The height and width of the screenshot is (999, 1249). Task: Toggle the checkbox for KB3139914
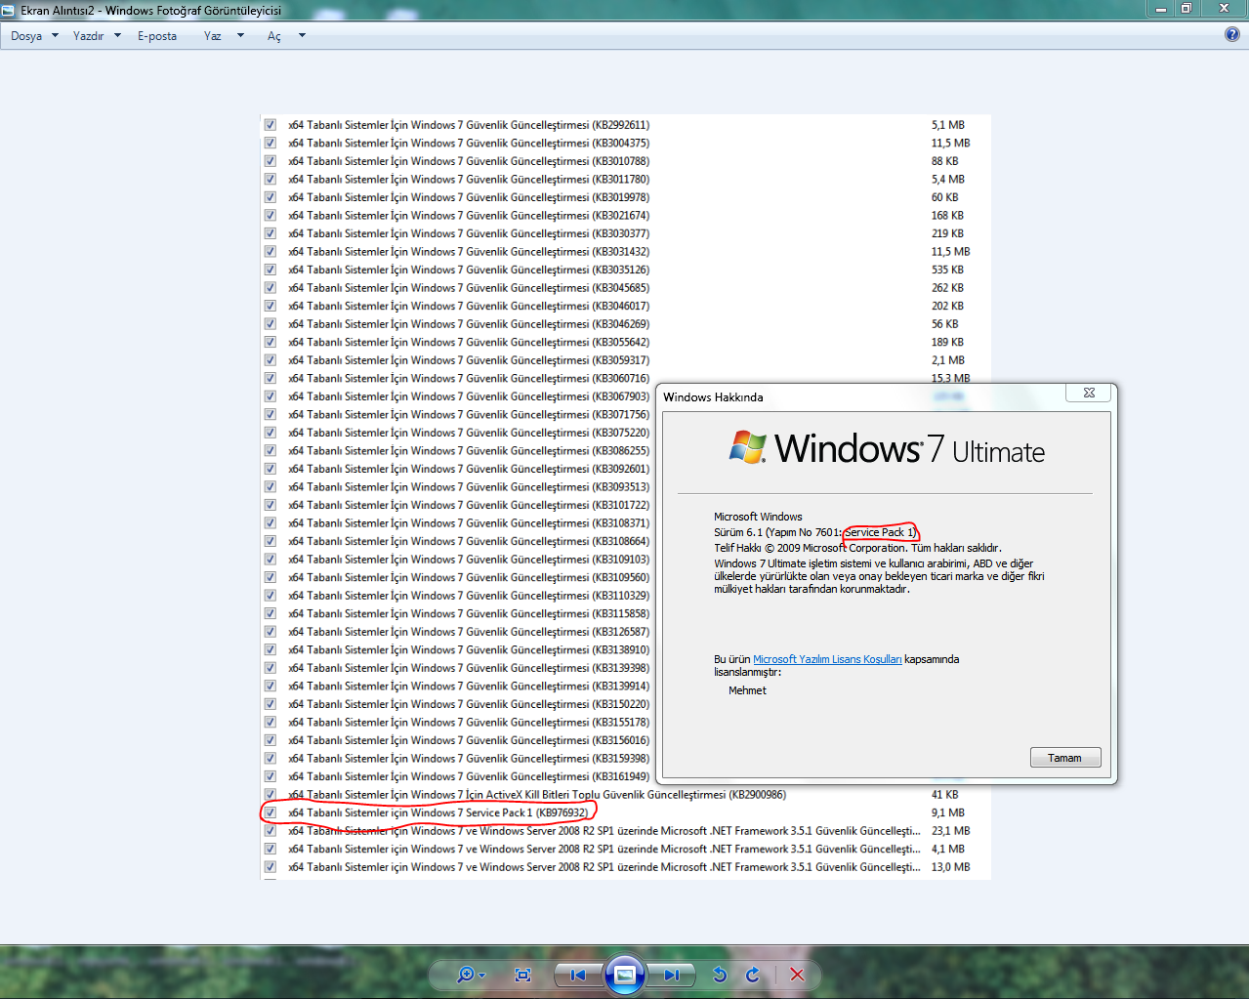click(270, 686)
